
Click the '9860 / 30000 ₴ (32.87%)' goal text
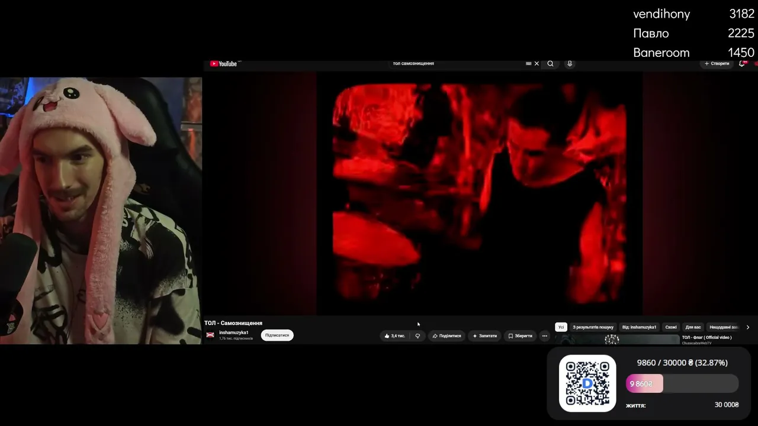click(682, 363)
